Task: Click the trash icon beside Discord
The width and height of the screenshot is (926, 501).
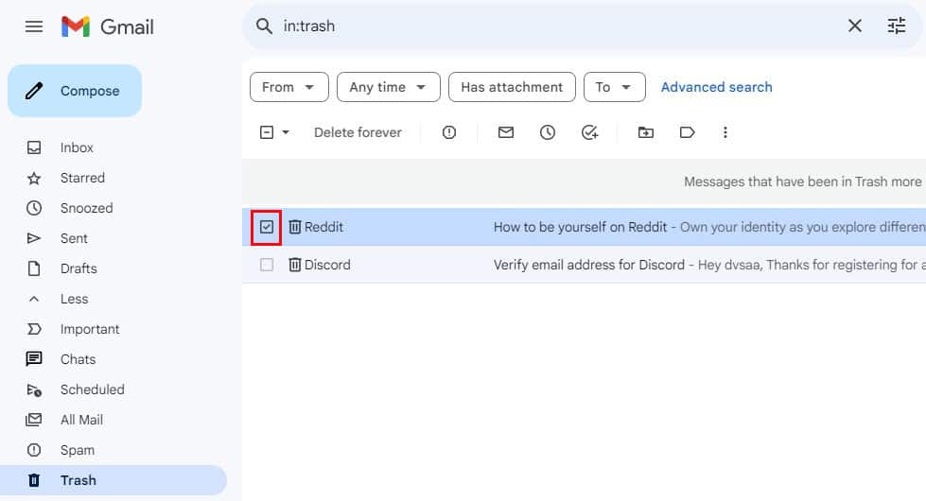Action: click(295, 265)
